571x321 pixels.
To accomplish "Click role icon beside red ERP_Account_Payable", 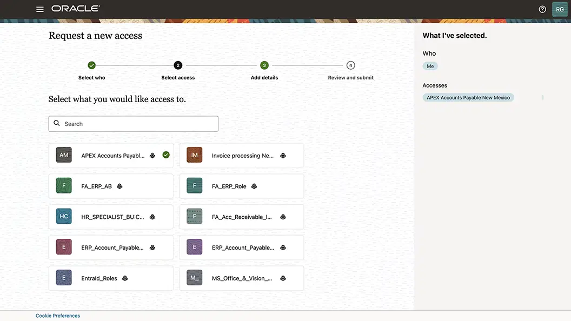I will 152,248.
